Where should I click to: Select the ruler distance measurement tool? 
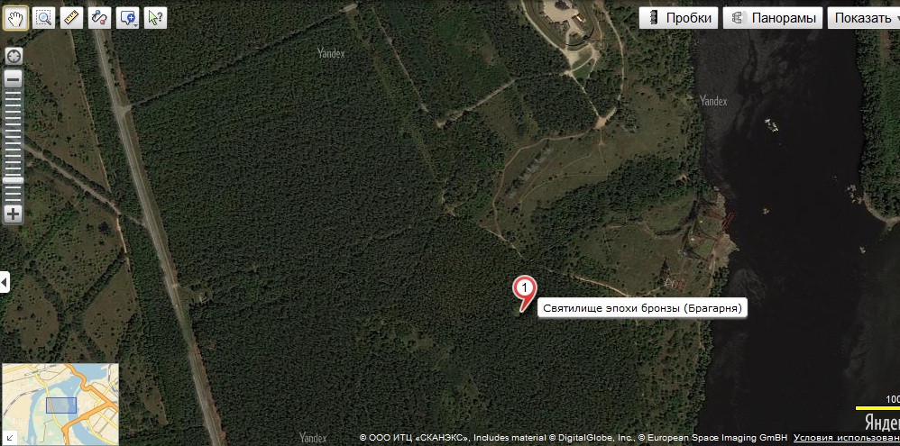click(72, 18)
